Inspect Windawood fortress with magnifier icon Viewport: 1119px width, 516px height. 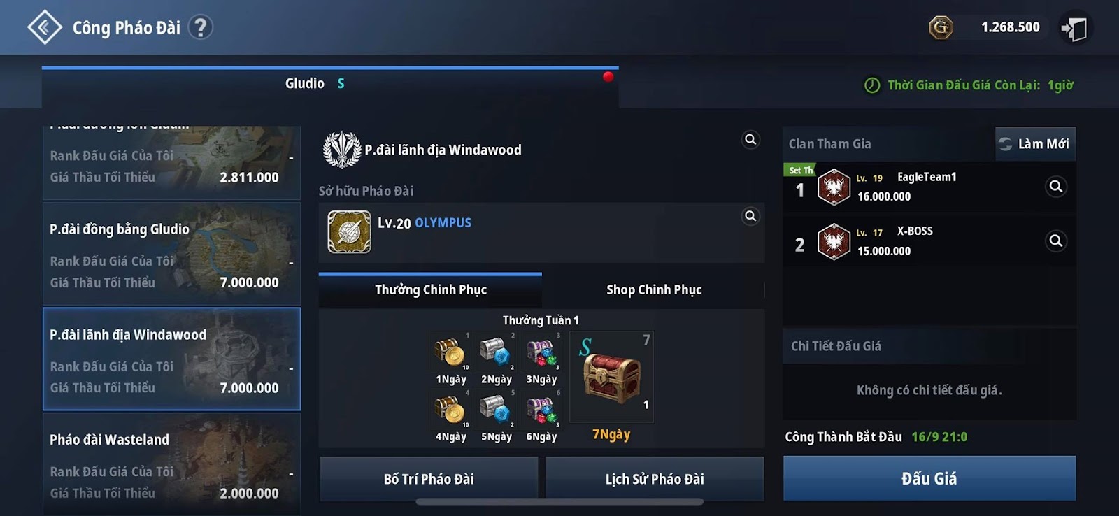point(750,140)
